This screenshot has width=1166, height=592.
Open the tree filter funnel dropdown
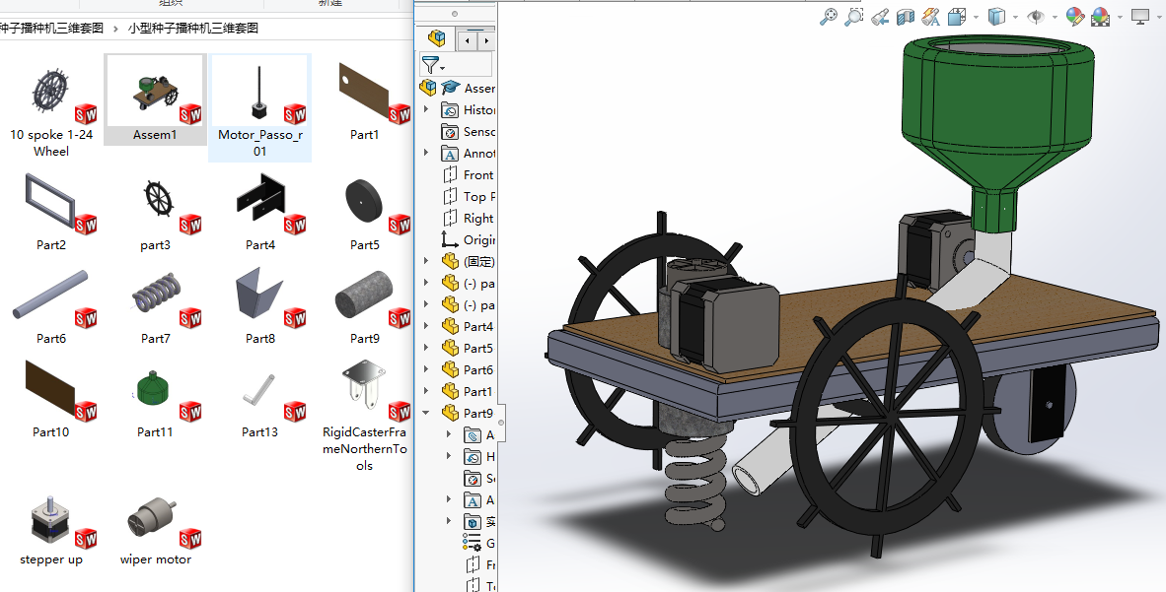(433, 65)
